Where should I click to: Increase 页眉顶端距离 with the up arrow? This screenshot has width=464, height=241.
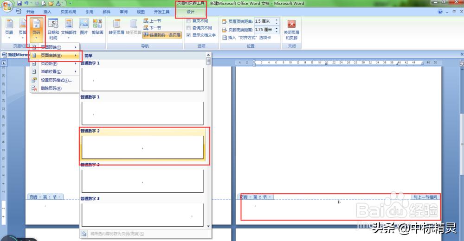pos(277,20)
